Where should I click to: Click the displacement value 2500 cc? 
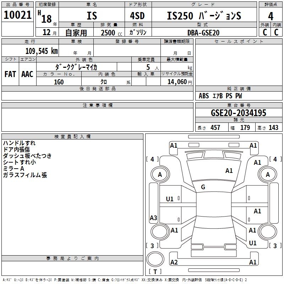tap(111, 33)
